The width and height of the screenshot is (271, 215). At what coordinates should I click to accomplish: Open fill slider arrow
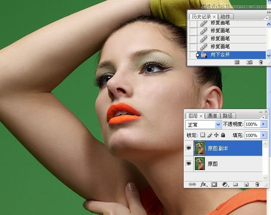(x=263, y=135)
